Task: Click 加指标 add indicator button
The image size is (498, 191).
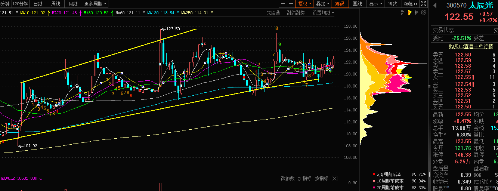Action: 304,178
